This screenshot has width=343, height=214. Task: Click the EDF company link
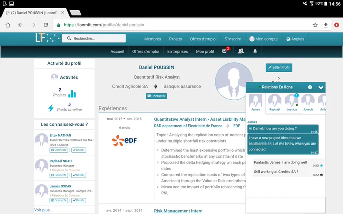(237, 126)
